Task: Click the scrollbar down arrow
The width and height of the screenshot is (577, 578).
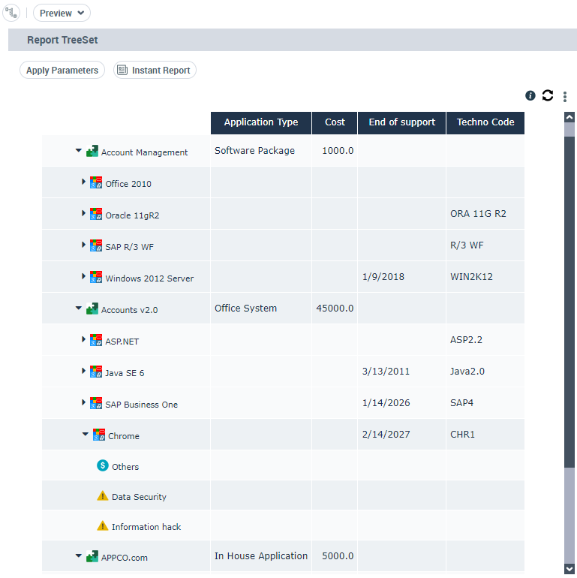Action: pos(569,569)
